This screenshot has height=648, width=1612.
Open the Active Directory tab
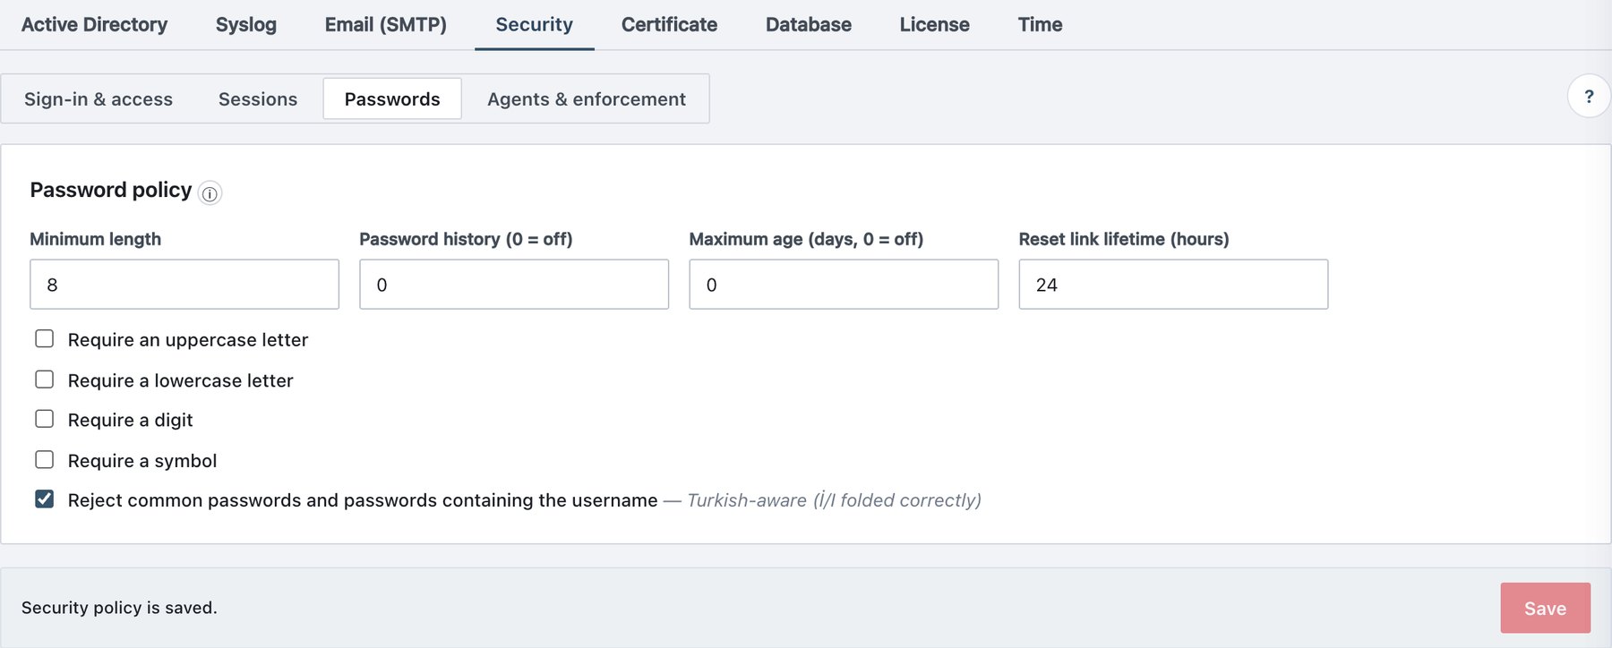(x=94, y=25)
